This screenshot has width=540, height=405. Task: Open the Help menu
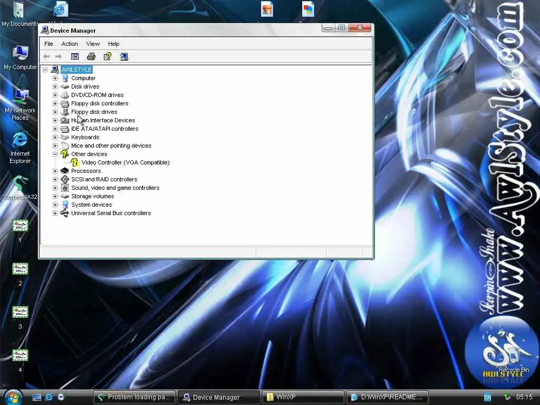(x=114, y=44)
